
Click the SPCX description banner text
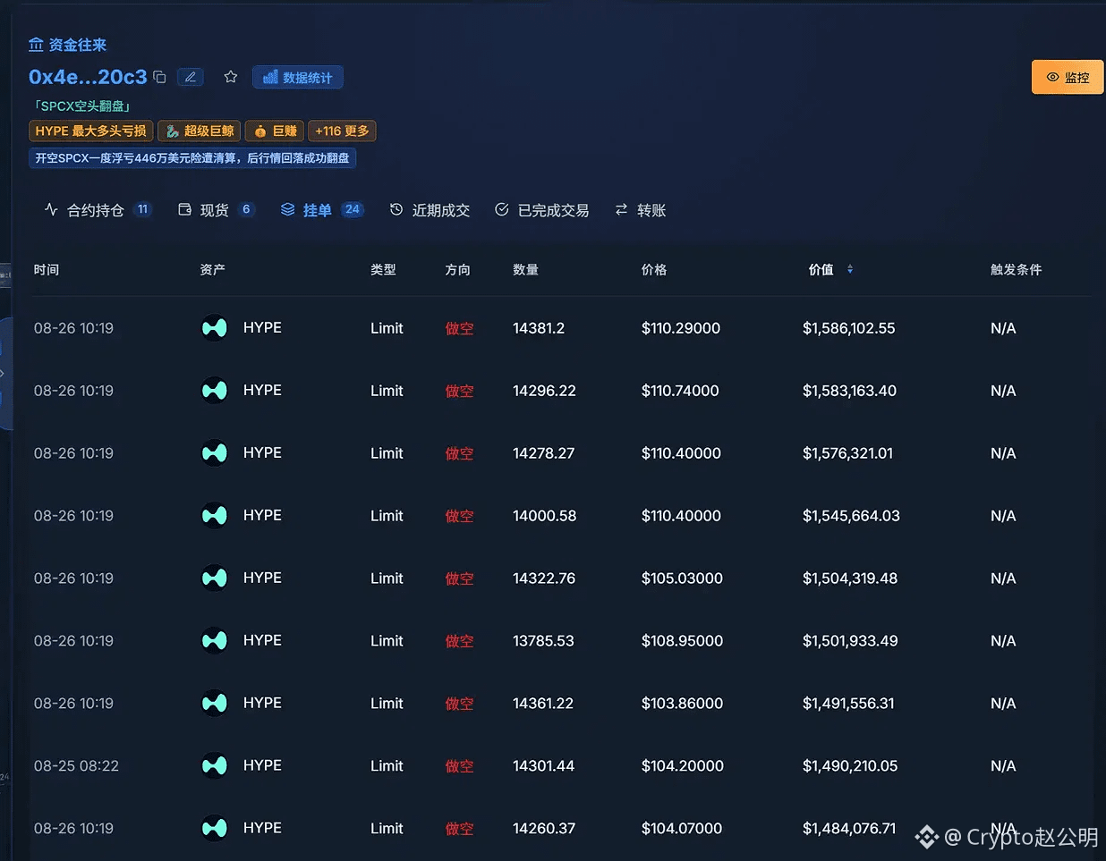(x=192, y=158)
